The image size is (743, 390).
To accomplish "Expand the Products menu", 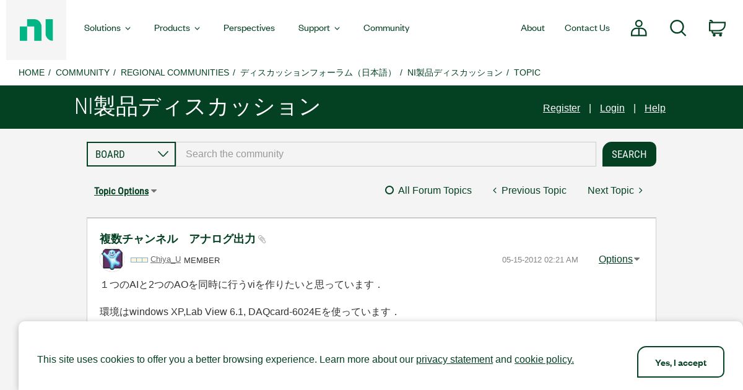I will tap(177, 28).
